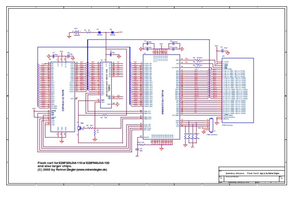Screen dimensions: 300x212
Task: Click the D1 diode symbol
Action: point(100,32)
